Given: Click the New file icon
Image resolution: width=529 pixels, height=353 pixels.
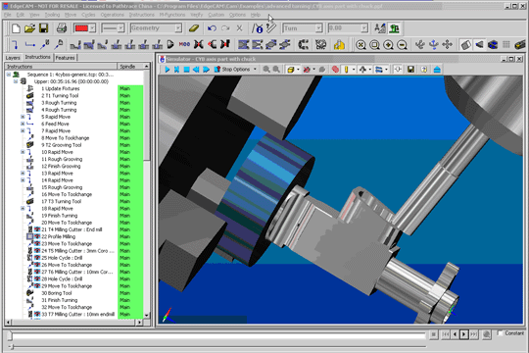Looking at the screenshot, I should pyautogui.click(x=16, y=28).
